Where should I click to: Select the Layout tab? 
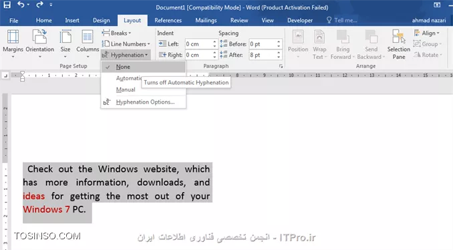coord(132,21)
